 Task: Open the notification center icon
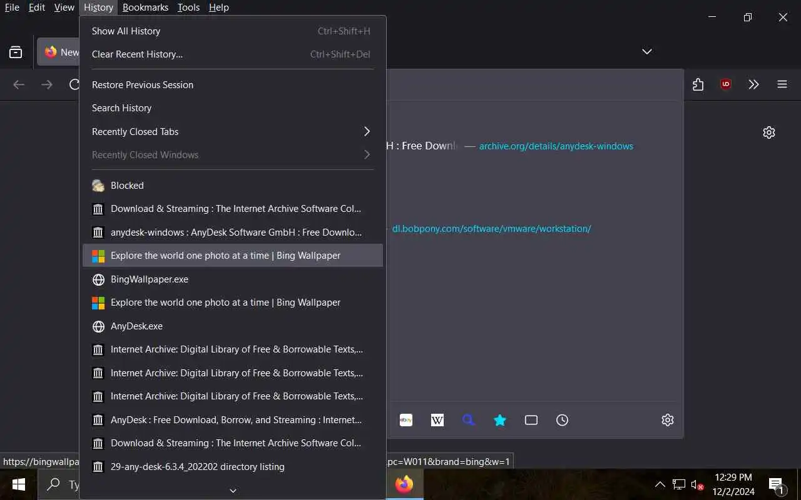click(x=777, y=484)
